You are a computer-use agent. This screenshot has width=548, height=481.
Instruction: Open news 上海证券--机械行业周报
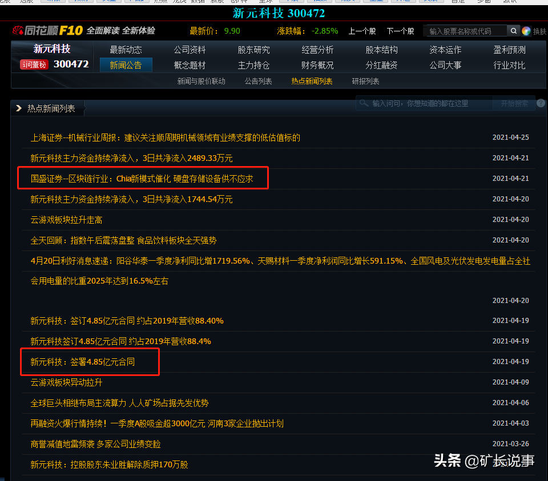[166, 138]
